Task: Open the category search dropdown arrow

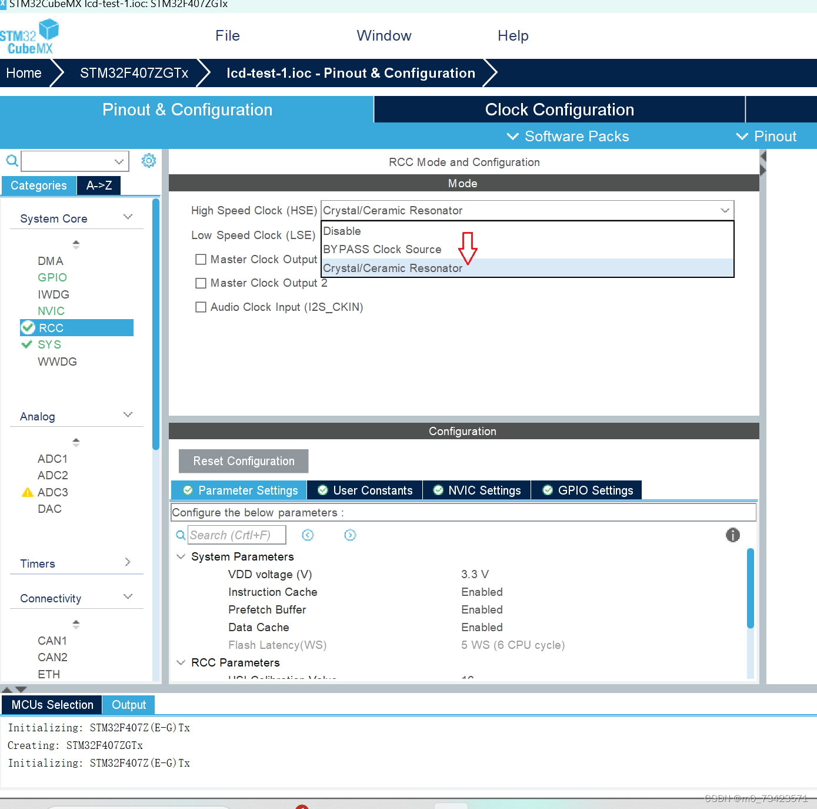Action: (119, 161)
